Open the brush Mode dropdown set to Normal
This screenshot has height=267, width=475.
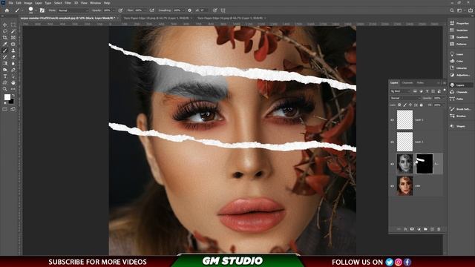(x=73, y=10)
